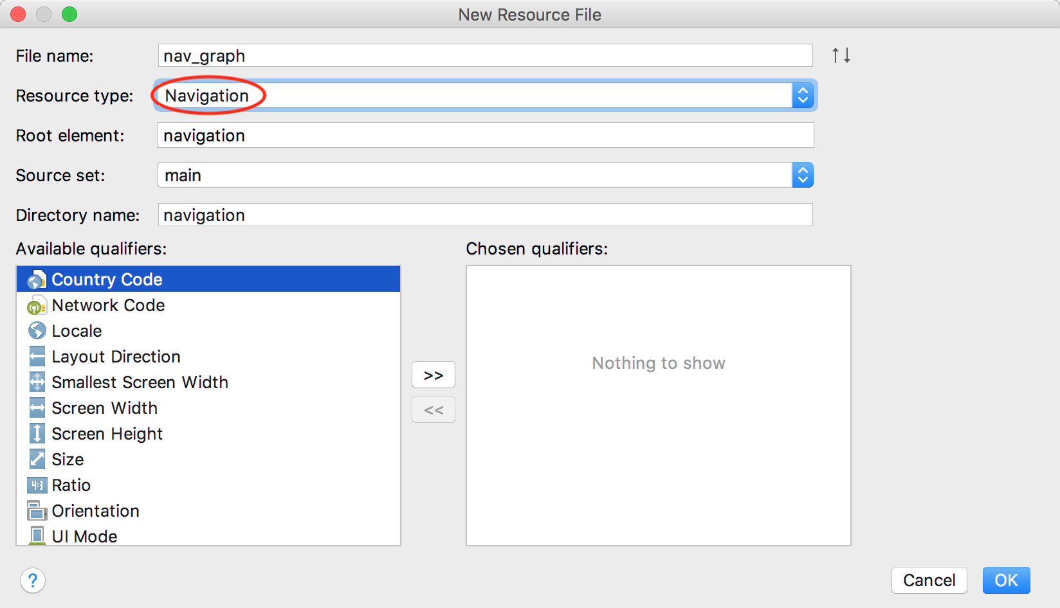Select the Size qualifier item

tap(68, 460)
